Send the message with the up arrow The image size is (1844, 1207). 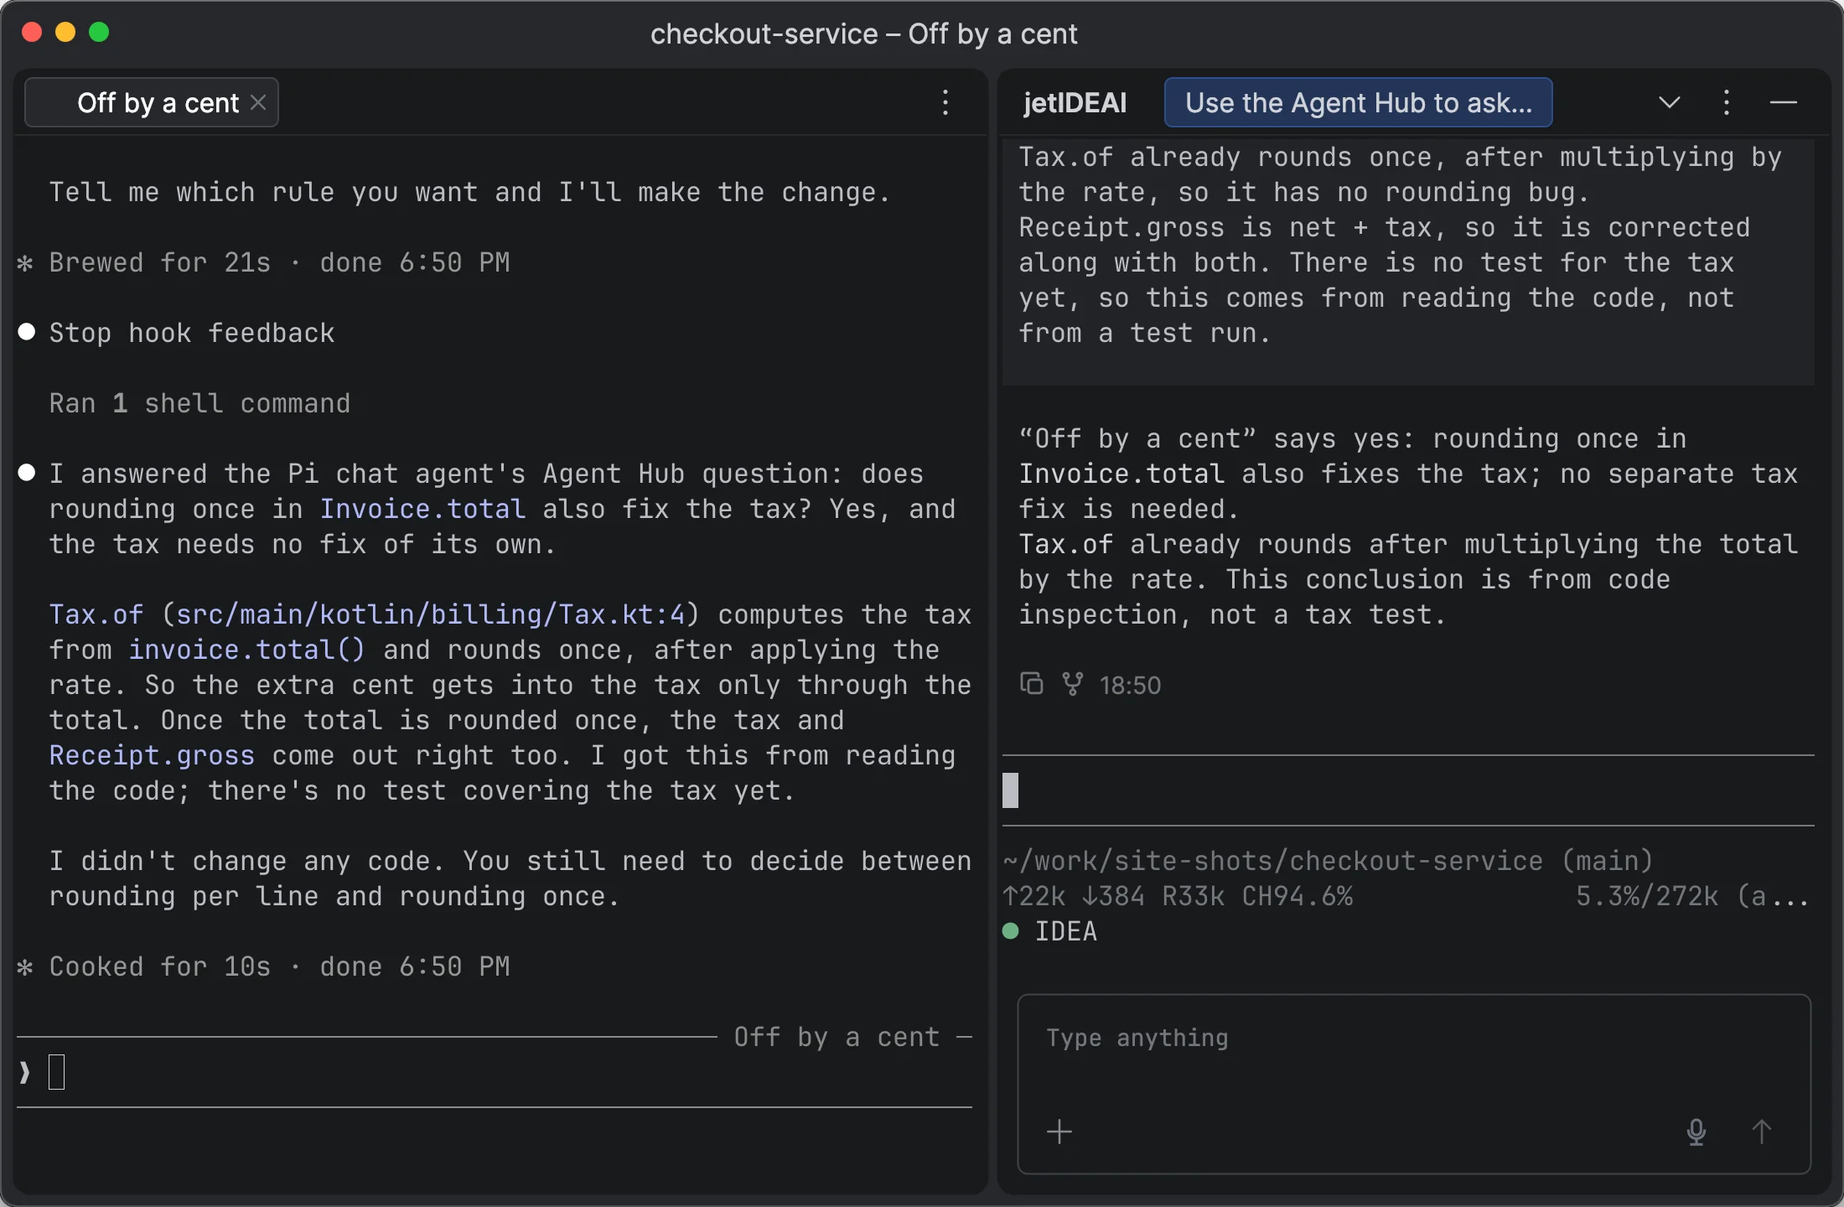coord(1762,1132)
